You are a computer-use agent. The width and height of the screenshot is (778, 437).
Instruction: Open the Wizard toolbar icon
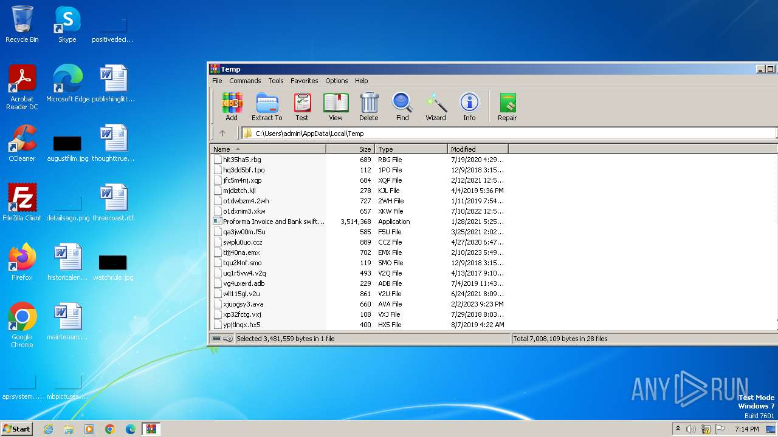tap(436, 107)
